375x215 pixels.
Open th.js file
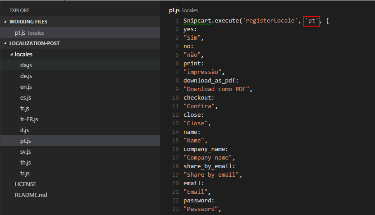80,162
